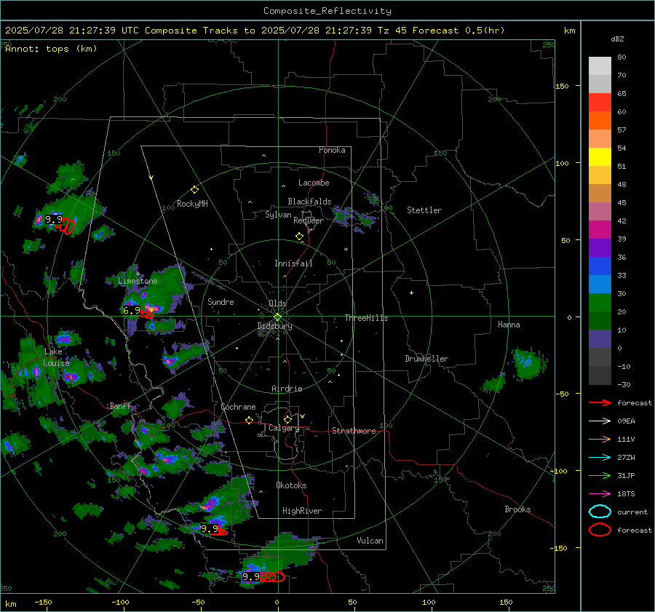655x612 pixels.
Task: Click the Cochrane town label
Action: [x=238, y=407]
